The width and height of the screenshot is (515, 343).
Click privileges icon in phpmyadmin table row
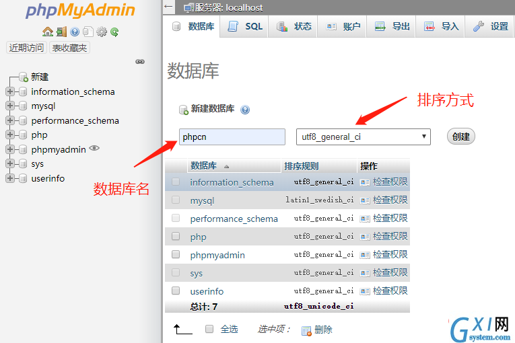pyautogui.click(x=365, y=255)
